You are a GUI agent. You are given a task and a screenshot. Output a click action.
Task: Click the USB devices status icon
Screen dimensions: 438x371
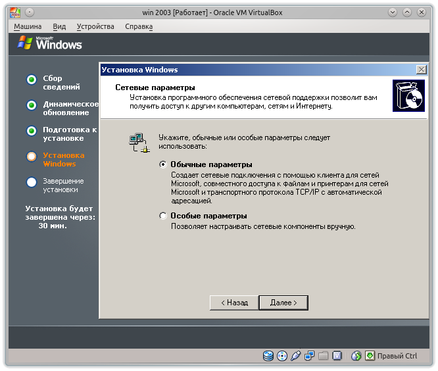click(x=296, y=356)
